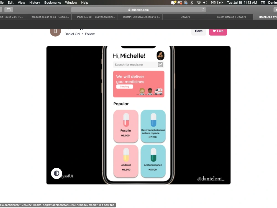The height and width of the screenshot is (208, 277).
Task: Click the @danieloni_ handle text
Action: (211, 179)
